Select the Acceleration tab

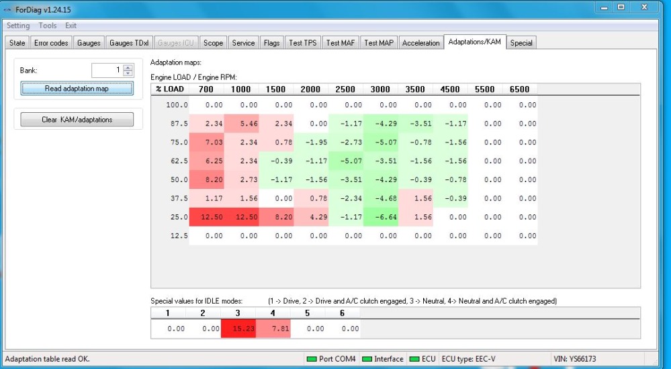tap(420, 43)
